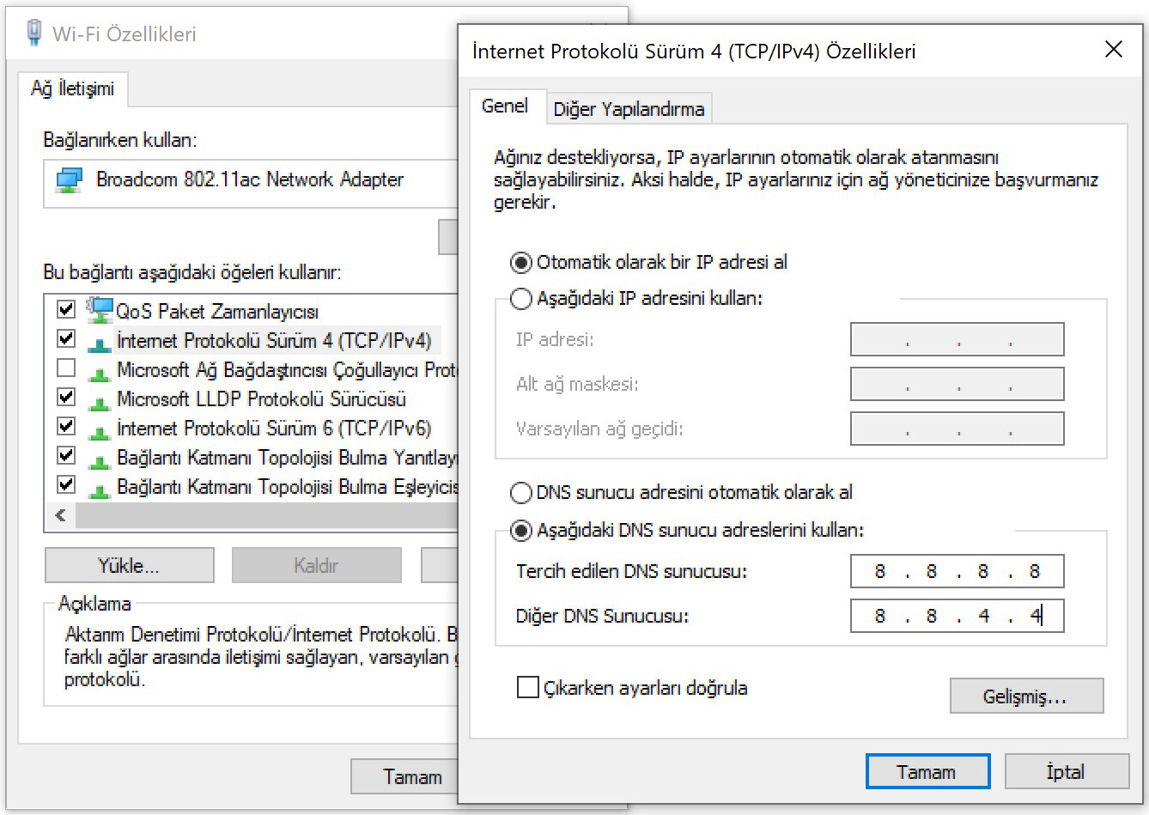Click the Gelişmiş... button
The height and width of the screenshot is (815, 1149).
coord(1025,696)
